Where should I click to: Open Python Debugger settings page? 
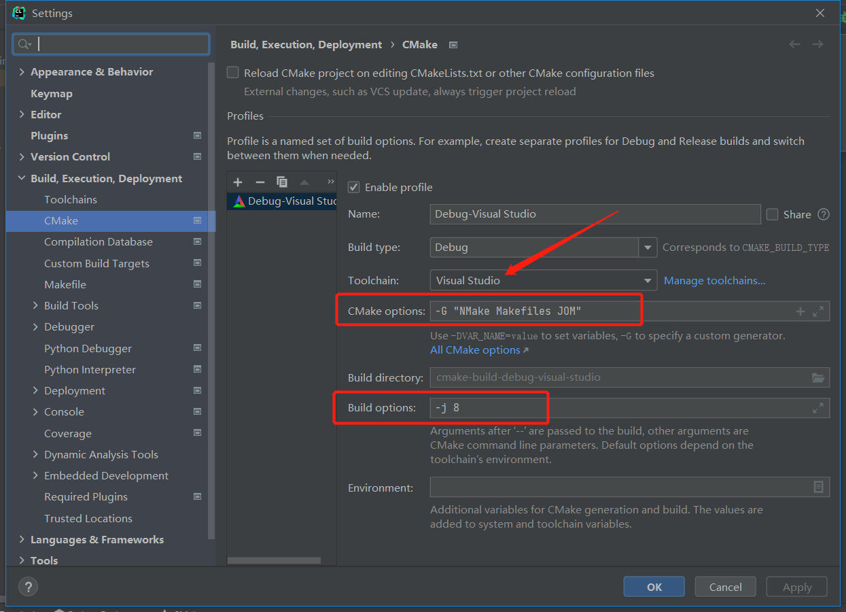[x=88, y=348]
